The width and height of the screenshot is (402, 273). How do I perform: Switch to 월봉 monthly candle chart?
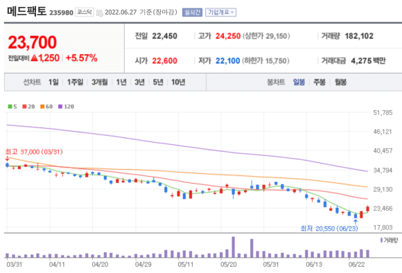pos(340,82)
